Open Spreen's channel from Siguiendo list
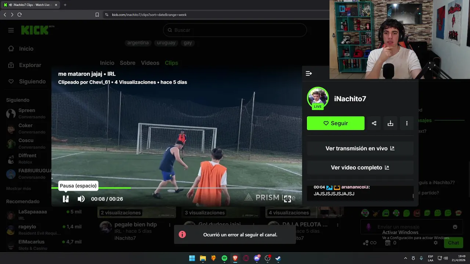This screenshot has width=470, height=264. point(28,114)
